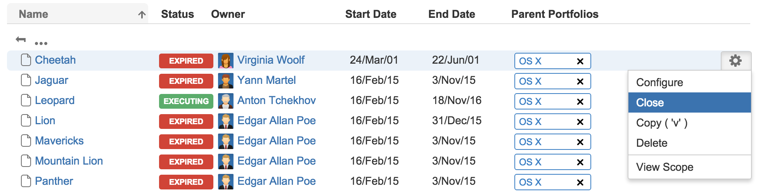Remove OS X portfolio from Leopard row

pyautogui.click(x=580, y=102)
